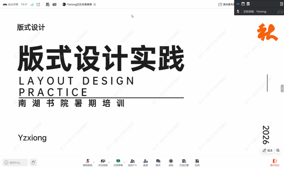Click the 共享屏幕 share screen icon

[118, 161]
